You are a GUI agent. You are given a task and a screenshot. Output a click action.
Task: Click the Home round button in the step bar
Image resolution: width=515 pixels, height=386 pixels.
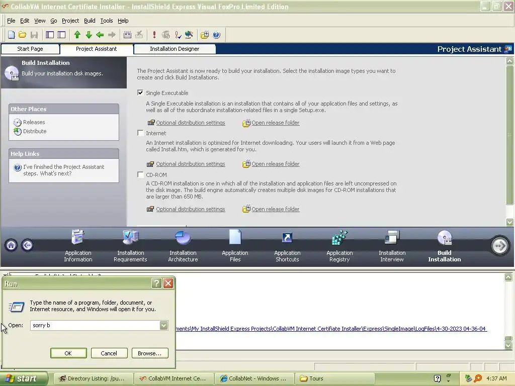(x=11, y=245)
